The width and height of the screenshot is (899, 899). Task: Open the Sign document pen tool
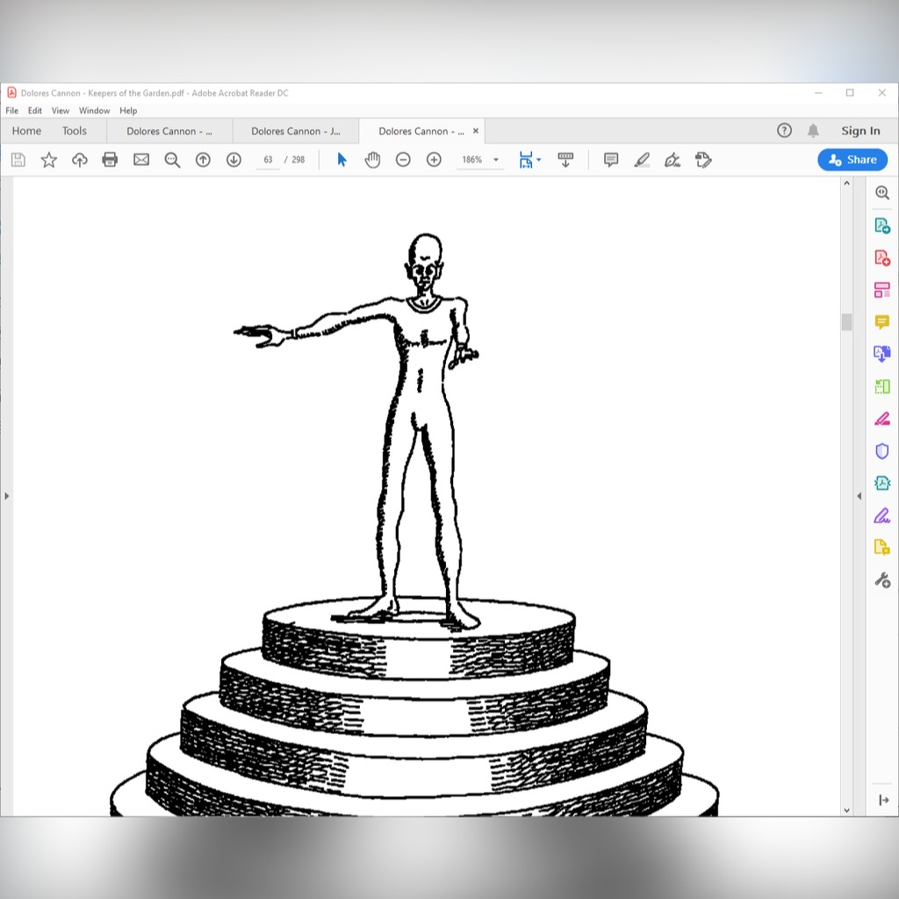coord(672,160)
